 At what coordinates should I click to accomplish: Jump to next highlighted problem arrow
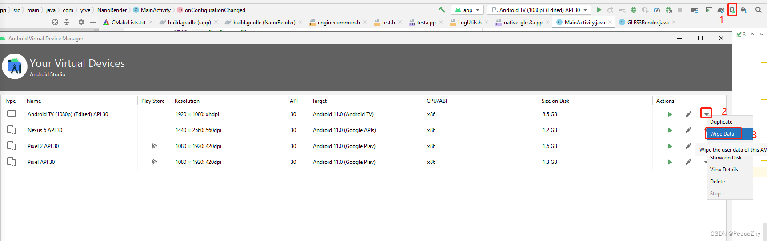[x=762, y=34]
